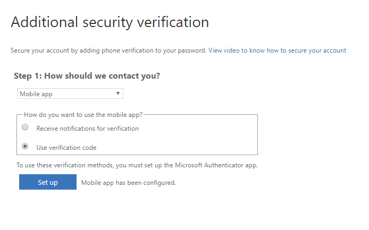
Task: Select the Receive notifications radio button
Action: pos(25,127)
